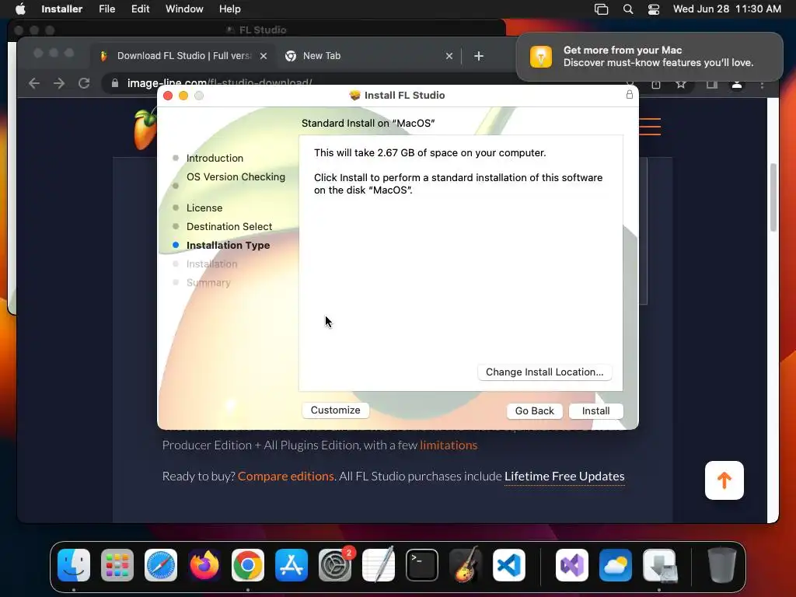Click the Install button

595,410
